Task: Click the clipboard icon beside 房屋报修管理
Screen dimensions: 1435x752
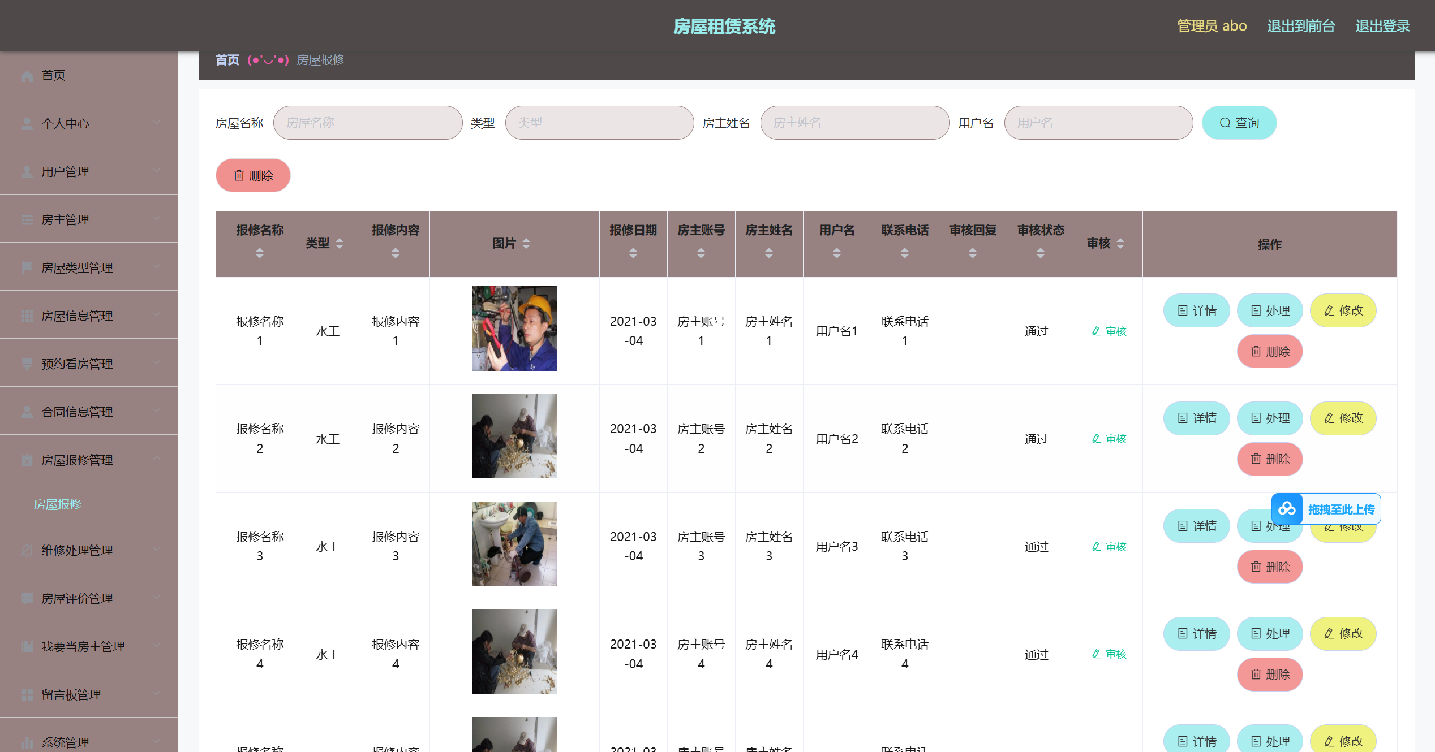Action: click(x=27, y=460)
